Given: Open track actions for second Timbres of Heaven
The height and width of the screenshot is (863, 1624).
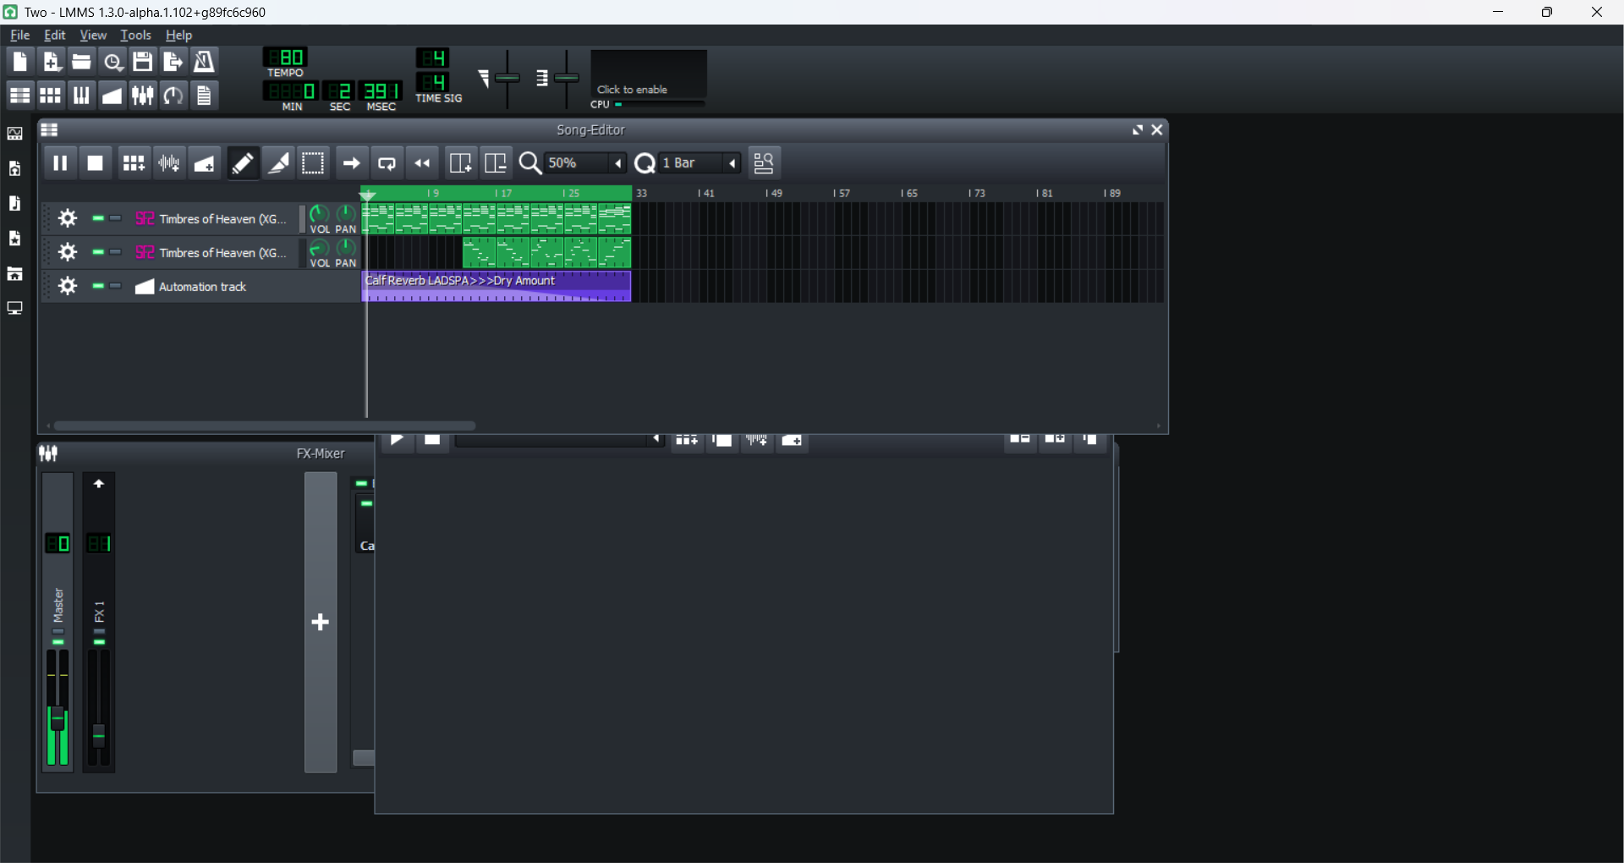Looking at the screenshot, I should tap(68, 253).
